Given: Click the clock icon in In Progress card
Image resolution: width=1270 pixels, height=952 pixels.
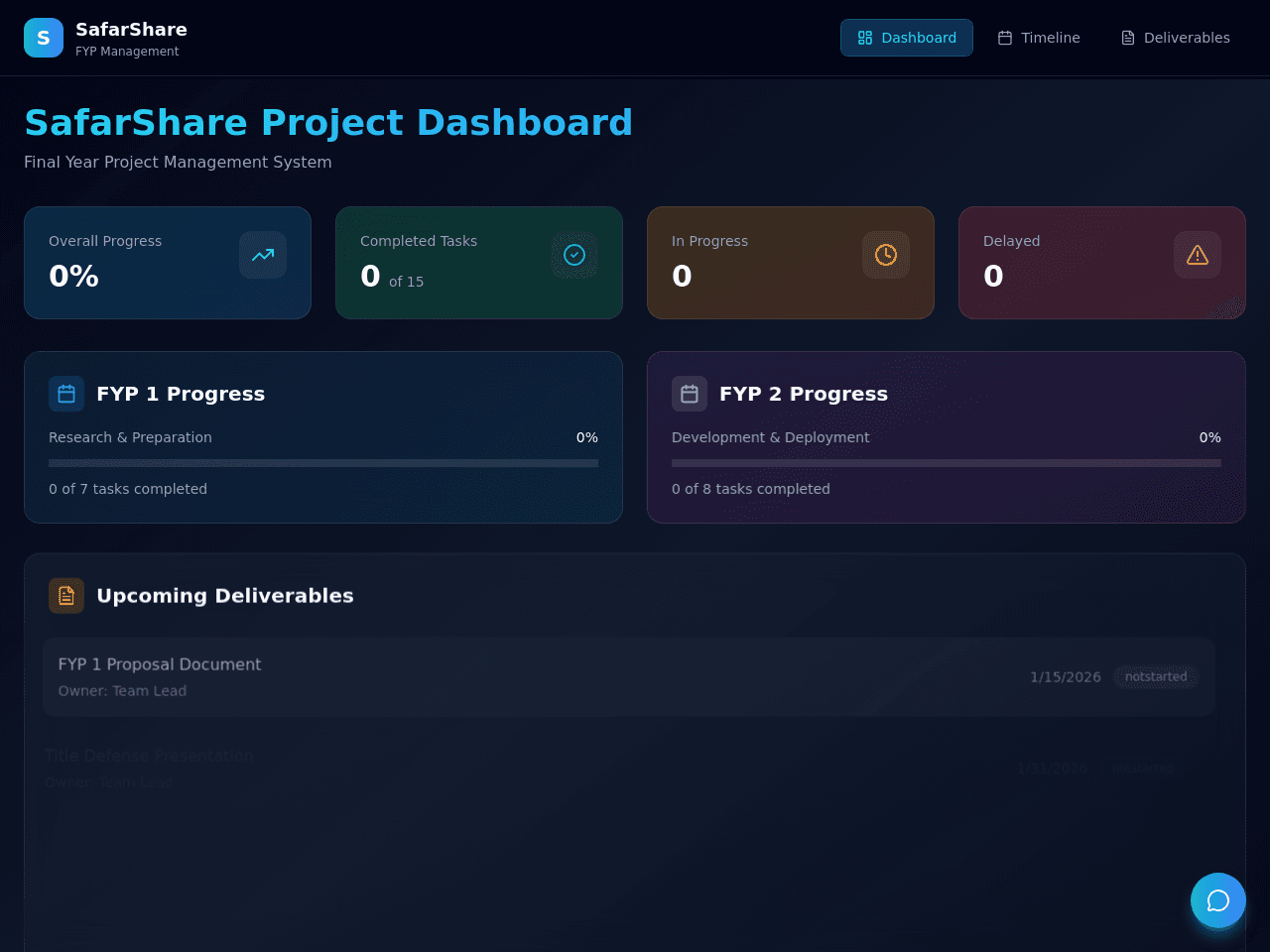Looking at the screenshot, I should [886, 255].
